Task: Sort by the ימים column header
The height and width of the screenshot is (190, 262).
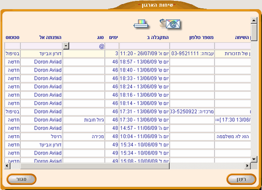Action: (113, 38)
